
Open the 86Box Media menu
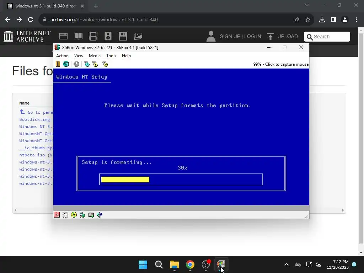point(95,56)
